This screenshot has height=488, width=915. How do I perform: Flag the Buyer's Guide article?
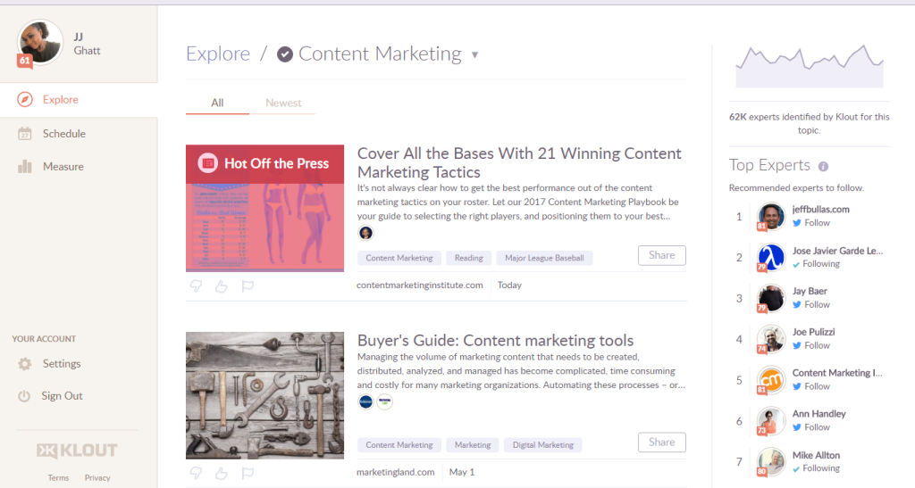coord(248,473)
